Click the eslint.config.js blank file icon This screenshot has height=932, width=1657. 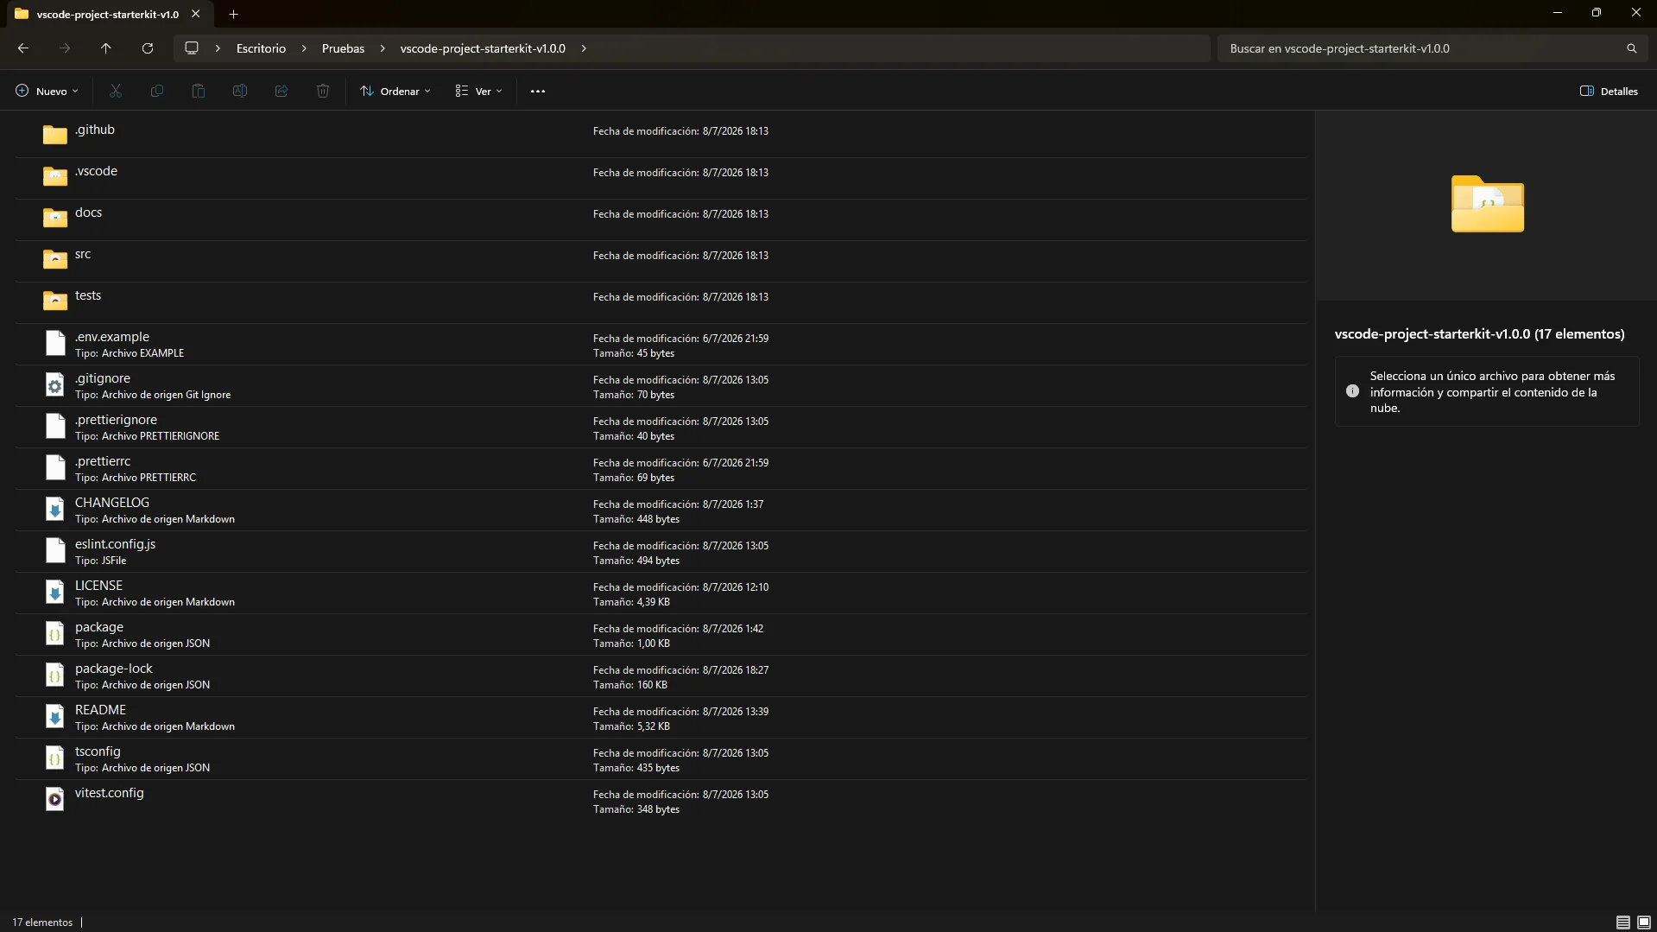tap(55, 550)
